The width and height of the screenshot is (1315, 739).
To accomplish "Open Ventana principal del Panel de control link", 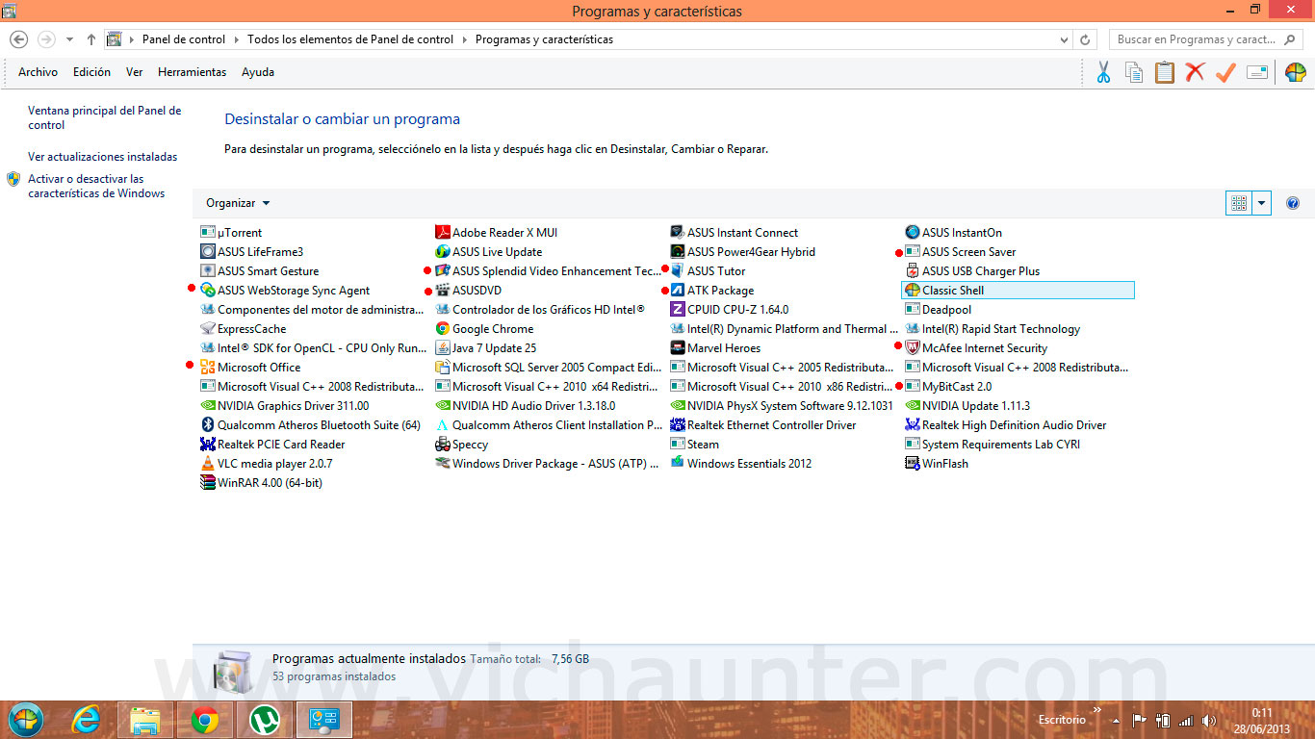I will pos(104,117).
